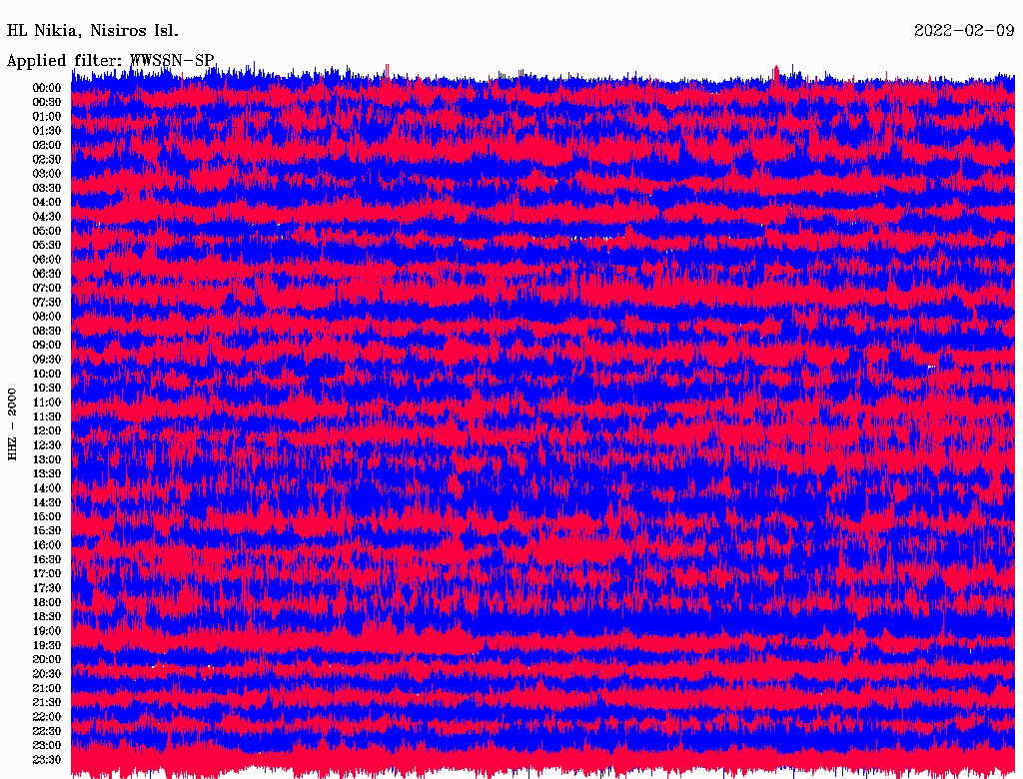Pick the 03:00 trace row label
Screen dimensions: 1023x779
point(47,174)
